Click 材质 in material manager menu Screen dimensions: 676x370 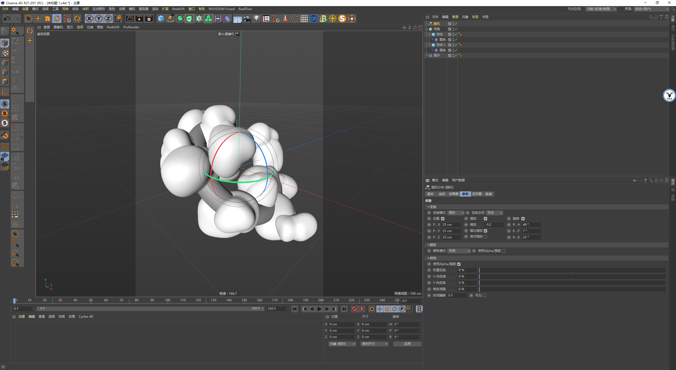62,317
